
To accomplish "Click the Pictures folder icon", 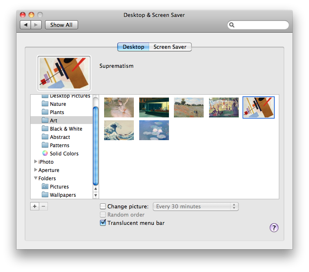I will [x=45, y=186].
